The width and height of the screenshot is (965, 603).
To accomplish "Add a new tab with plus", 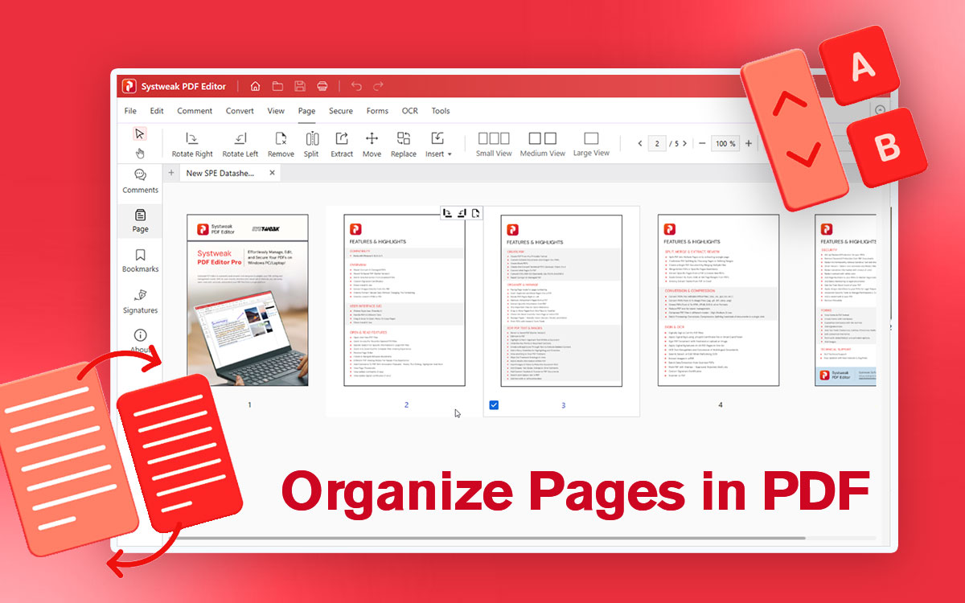I will (x=170, y=173).
